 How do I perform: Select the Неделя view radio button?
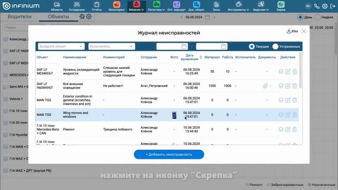pyautogui.click(x=317, y=17)
